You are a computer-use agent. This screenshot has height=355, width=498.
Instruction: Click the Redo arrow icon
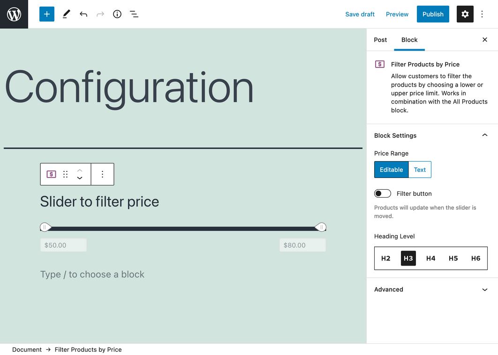pyautogui.click(x=100, y=14)
